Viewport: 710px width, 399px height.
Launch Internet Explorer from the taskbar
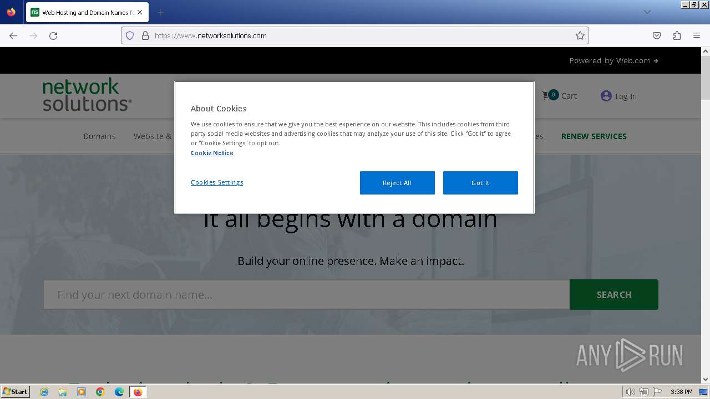point(44,392)
